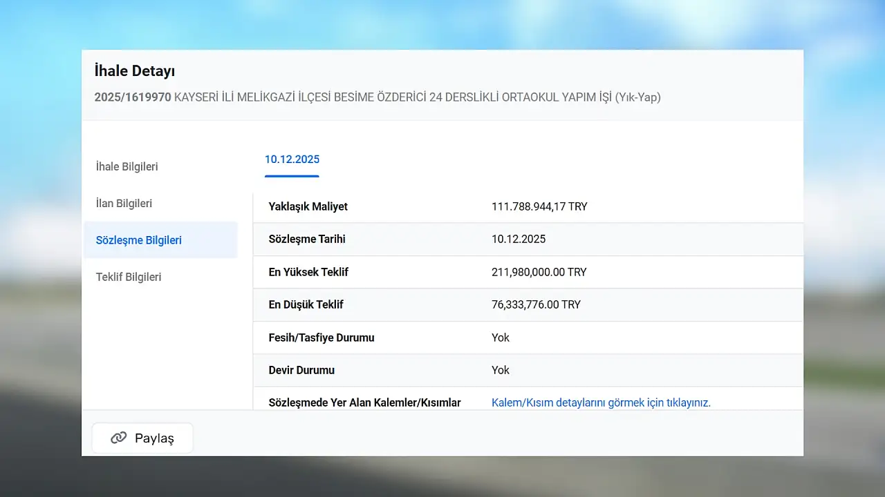Viewport: 885px width, 497px height.
Task: Click the Sözleşmede Yer Alan Kalemler/Kısımlar label
Action: coord(364,402)
